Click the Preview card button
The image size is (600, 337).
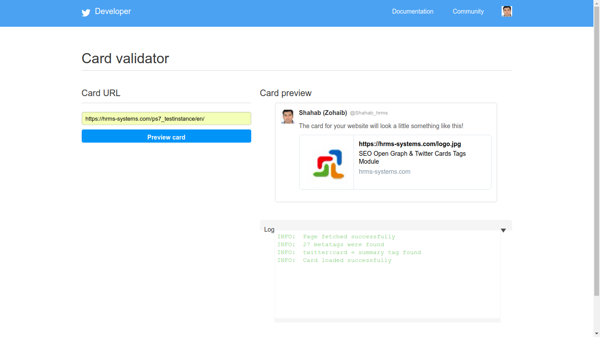(x=166, y=136)
